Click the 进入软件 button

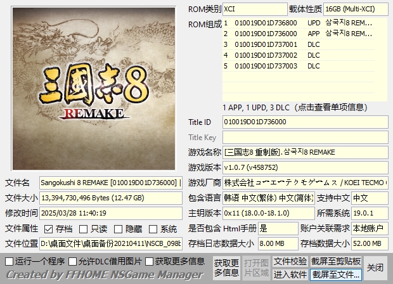[290, 274]
